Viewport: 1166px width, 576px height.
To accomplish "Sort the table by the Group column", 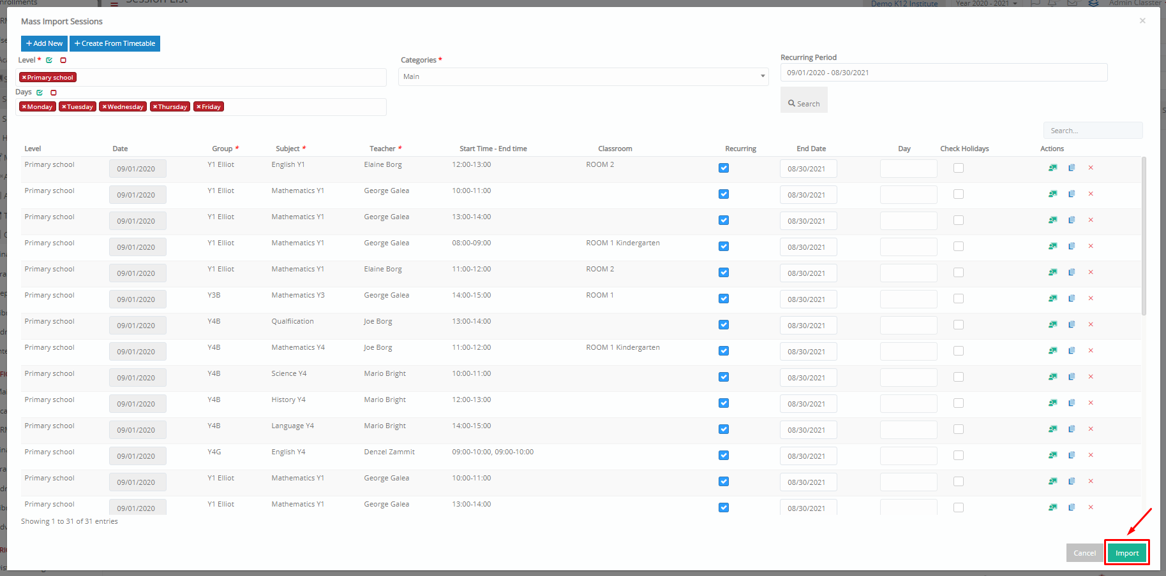I will [x=222, y=148].
